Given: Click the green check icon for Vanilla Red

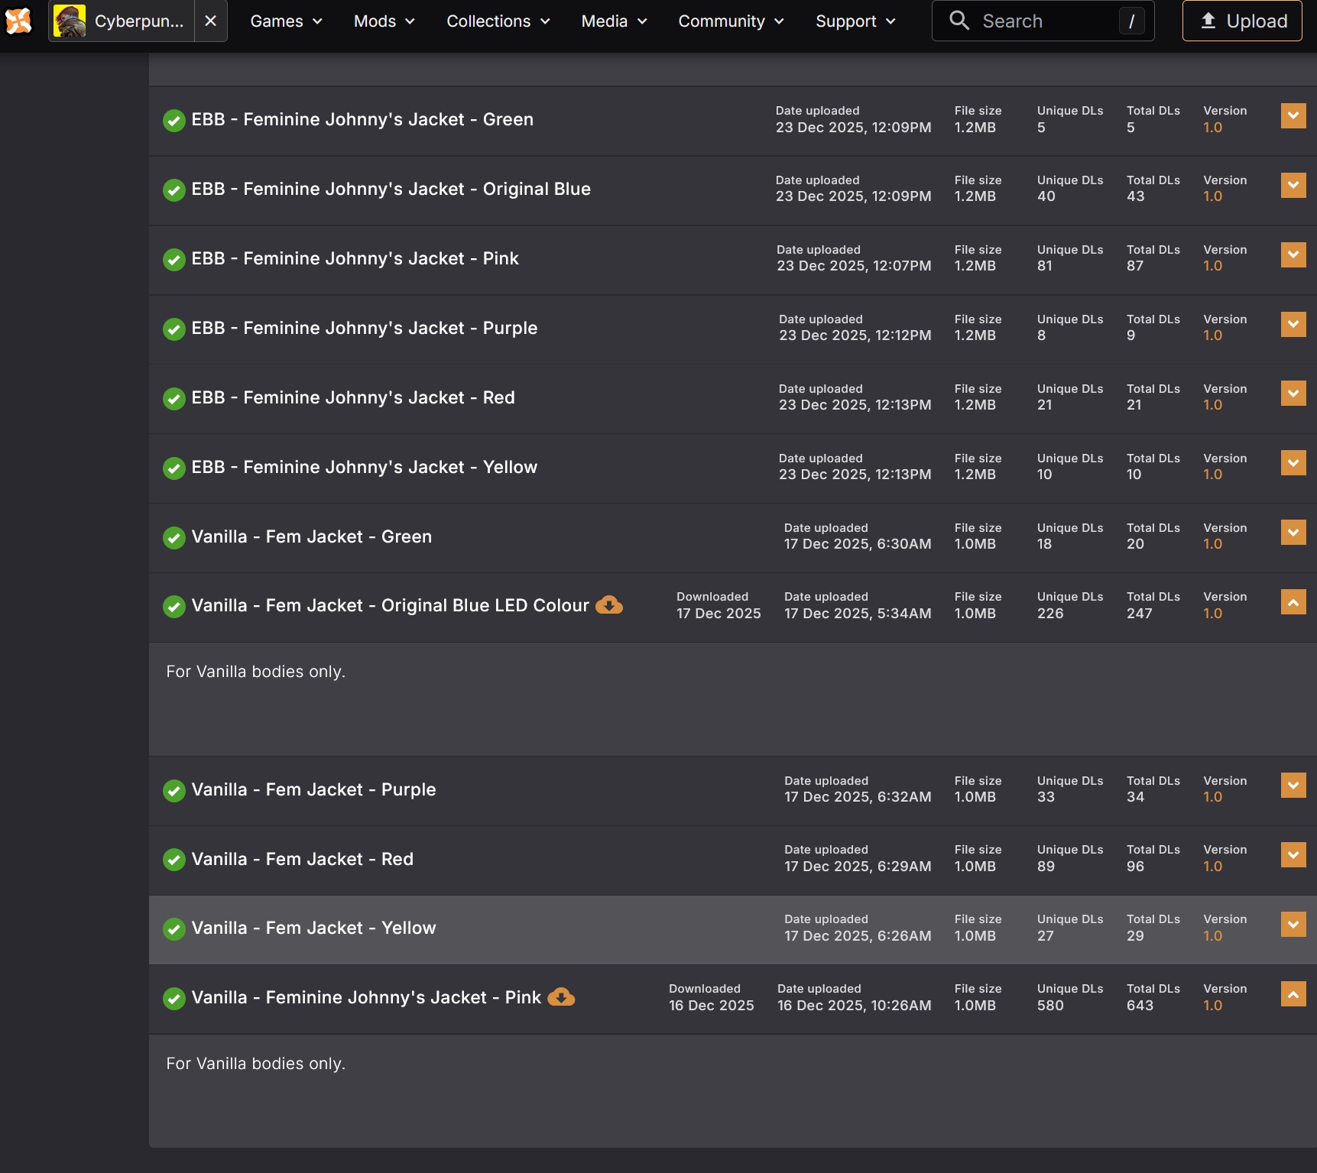Looking at the screenshot, I should [x=174, y=860].
